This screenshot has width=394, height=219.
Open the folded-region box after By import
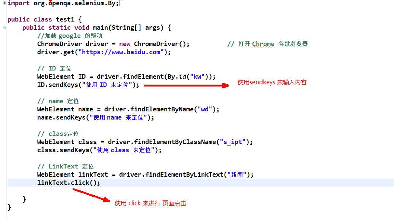[121, 3]
